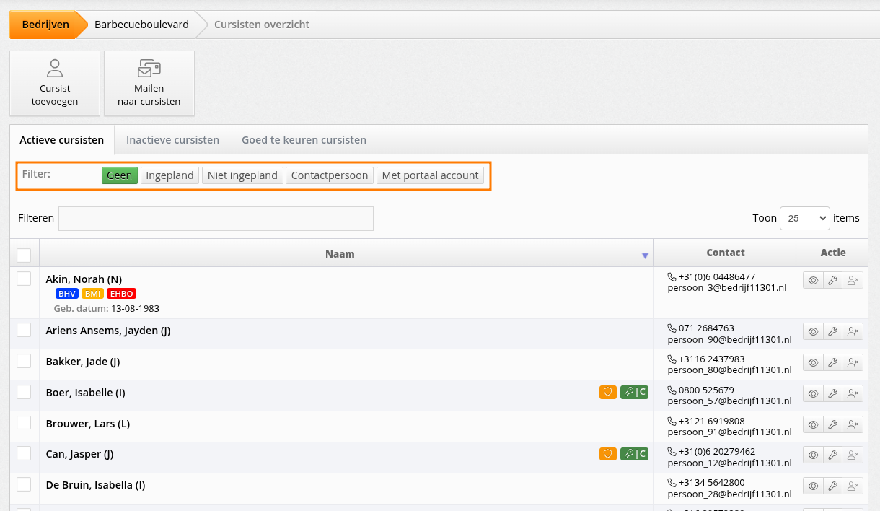Click green key C badge for Boer, Isabelle

(x=634, y=393)
